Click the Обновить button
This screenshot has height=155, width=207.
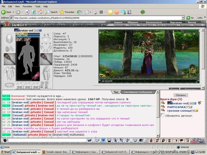pyautogui.click(x=181, y=95)
